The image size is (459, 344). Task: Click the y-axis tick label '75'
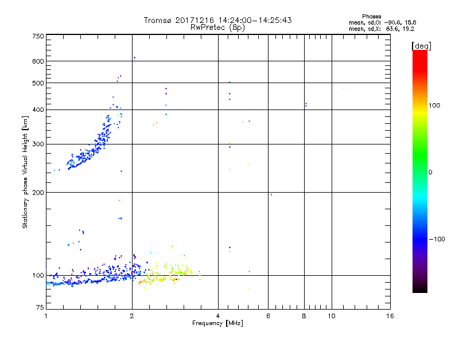click(40, 307)
